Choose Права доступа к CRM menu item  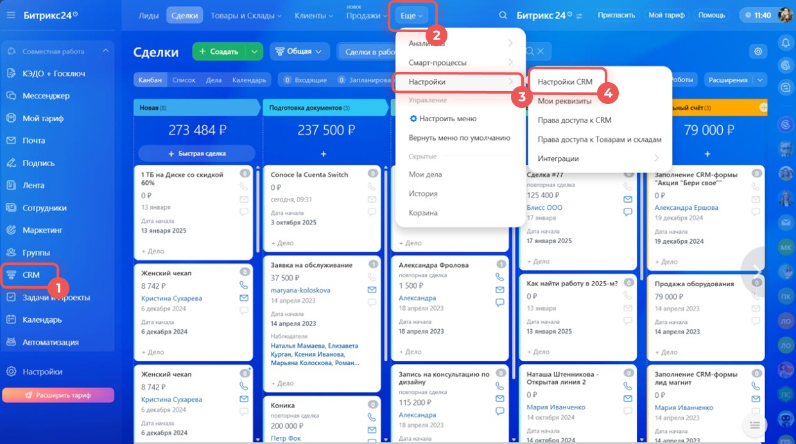[574, 120]
